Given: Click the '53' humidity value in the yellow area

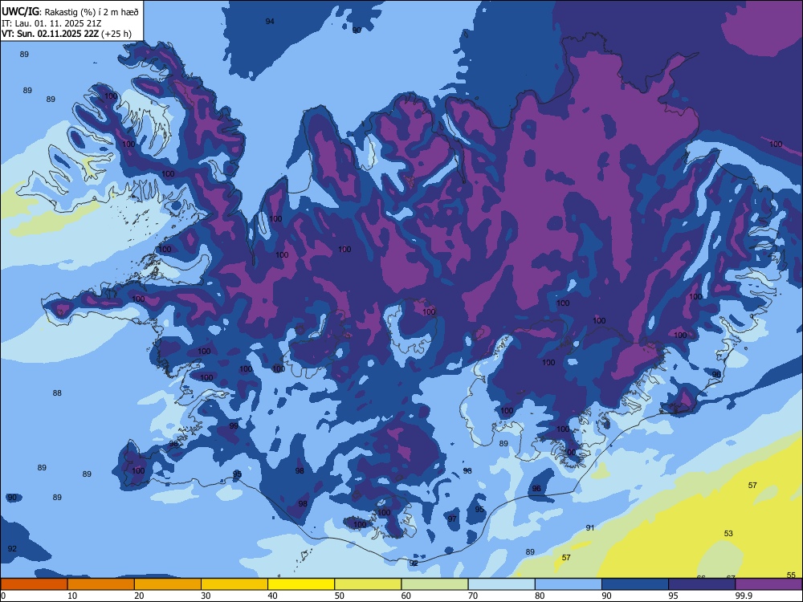Looking at the screenshot, I should pos(728,534).
